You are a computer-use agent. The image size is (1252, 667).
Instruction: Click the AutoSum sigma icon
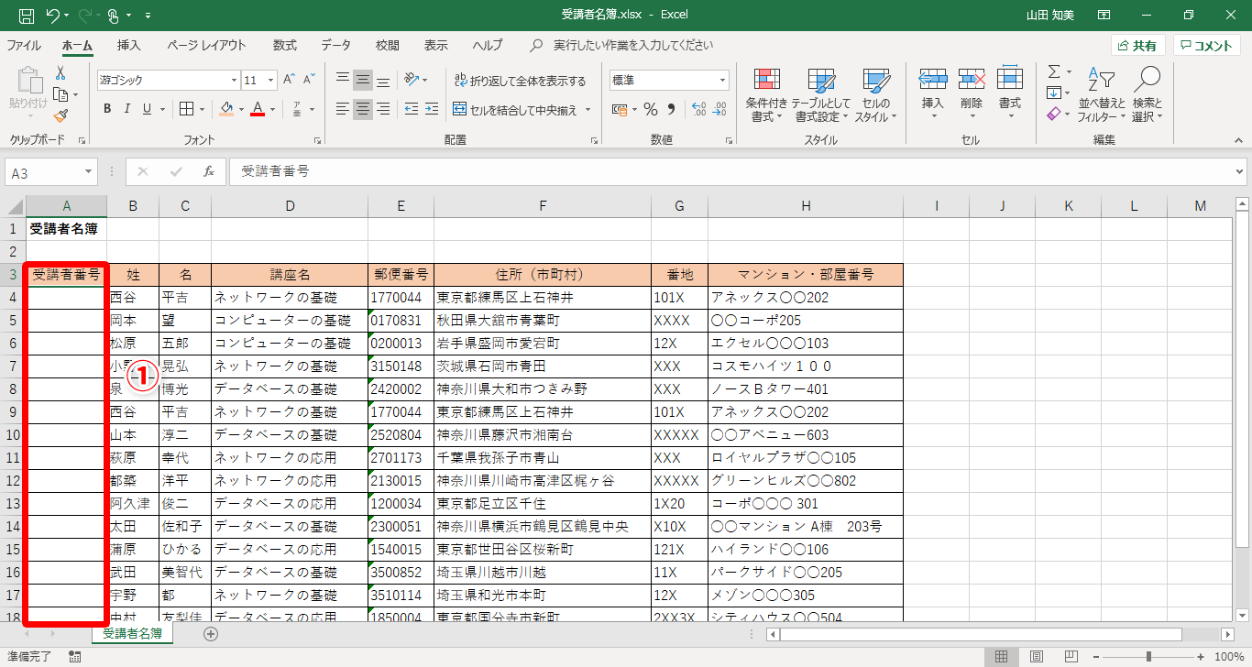tap(1054, 72)
